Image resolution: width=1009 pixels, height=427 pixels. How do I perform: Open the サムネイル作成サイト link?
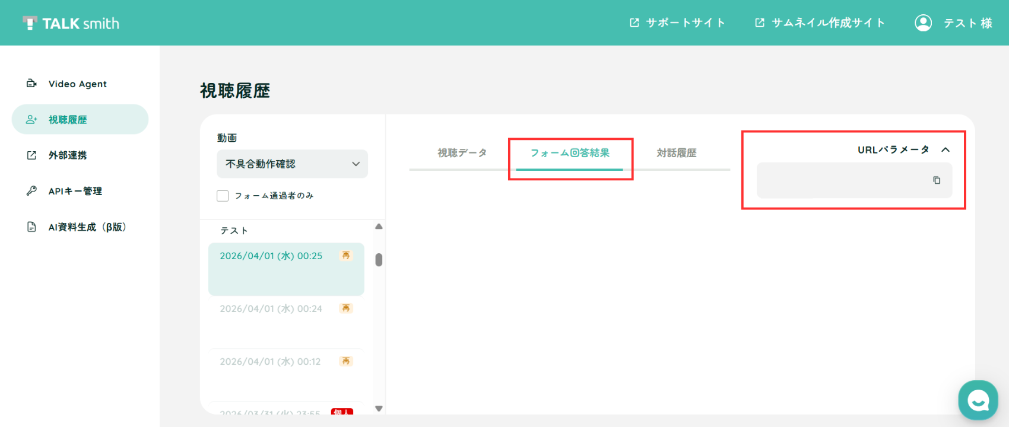tap(820, 23)
